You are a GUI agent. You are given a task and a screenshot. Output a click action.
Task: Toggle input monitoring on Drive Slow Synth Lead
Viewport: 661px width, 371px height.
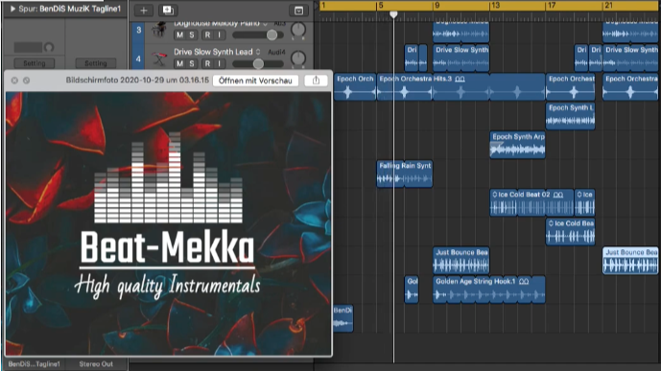click(219, 63)
